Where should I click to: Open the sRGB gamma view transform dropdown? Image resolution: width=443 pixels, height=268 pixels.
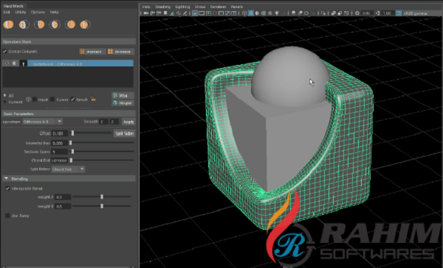tap(422, 13)
